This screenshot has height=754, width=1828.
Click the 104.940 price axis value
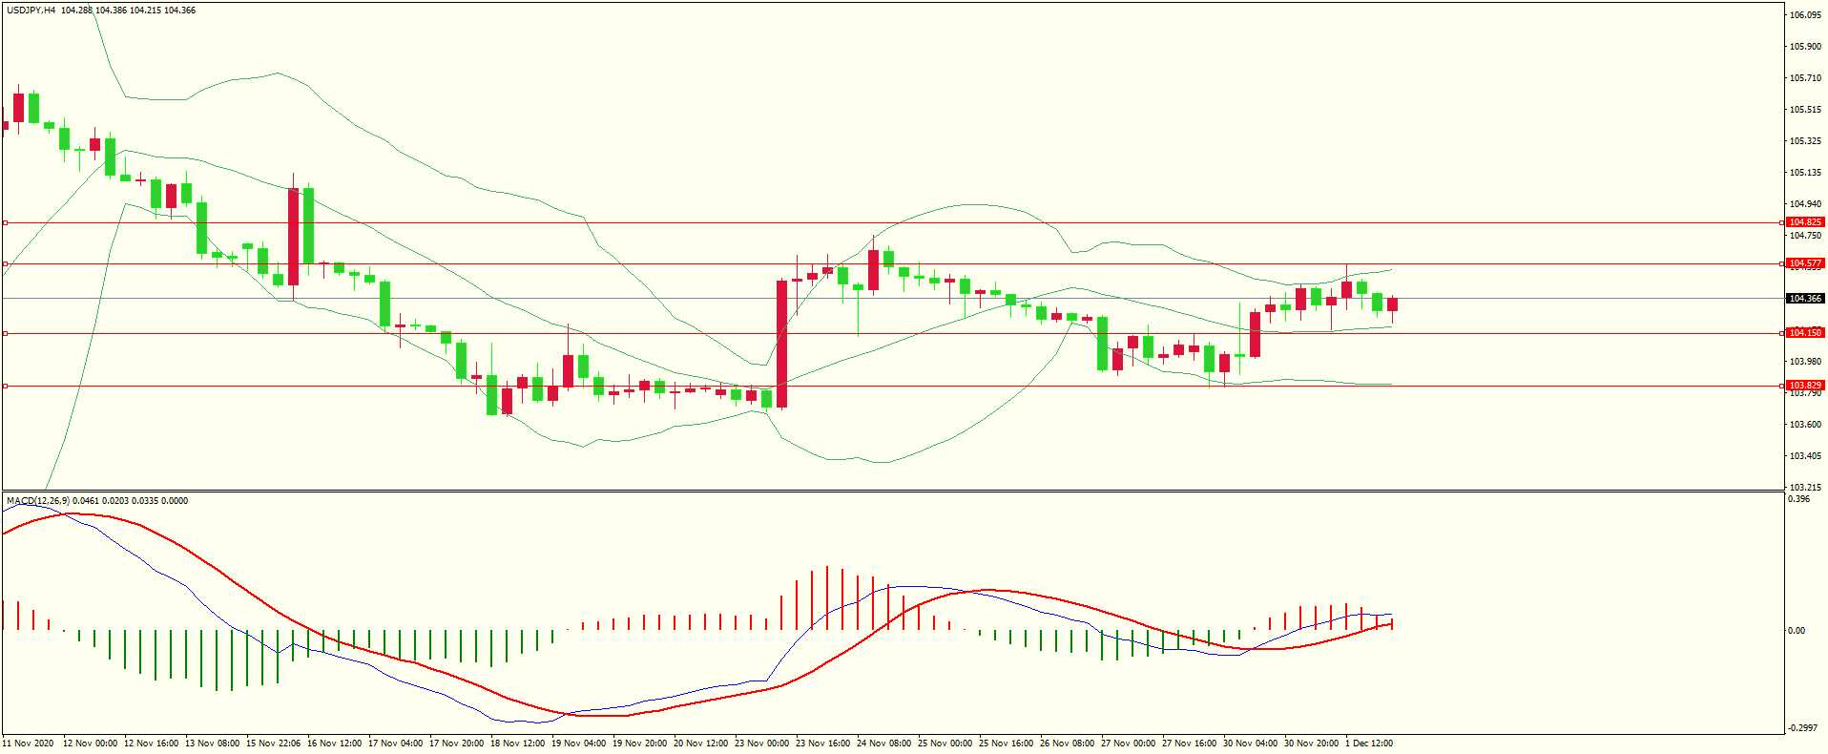pos(1805,204)
